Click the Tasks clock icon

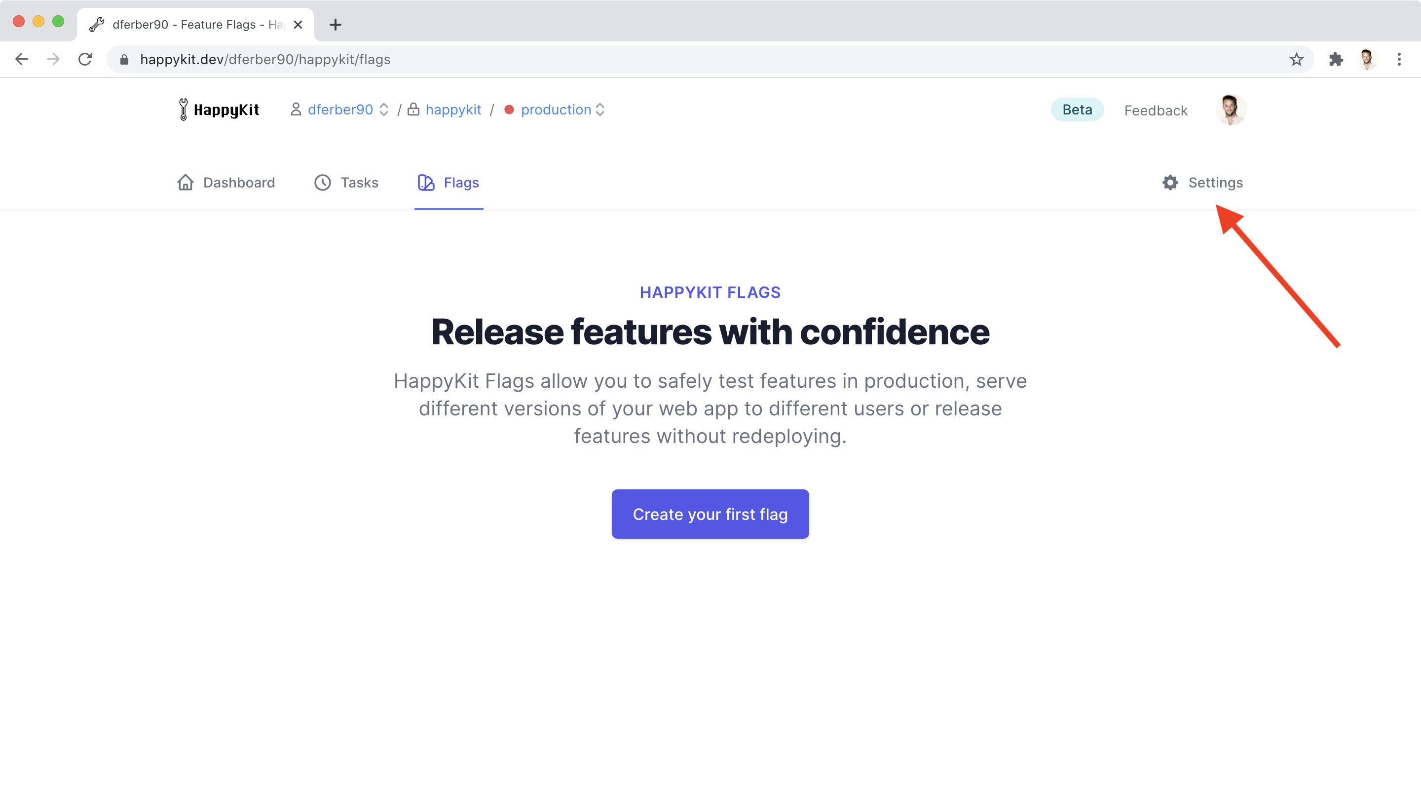[322, 183]
